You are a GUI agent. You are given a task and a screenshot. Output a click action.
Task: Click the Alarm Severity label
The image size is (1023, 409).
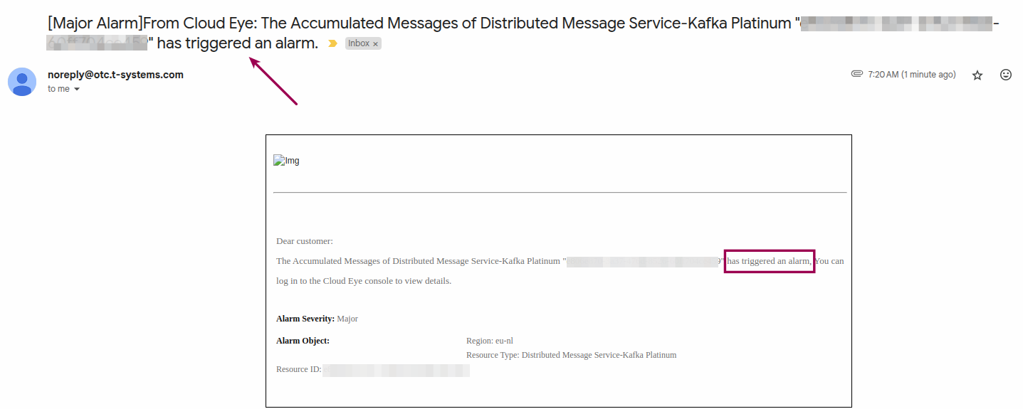pos(305,319)
